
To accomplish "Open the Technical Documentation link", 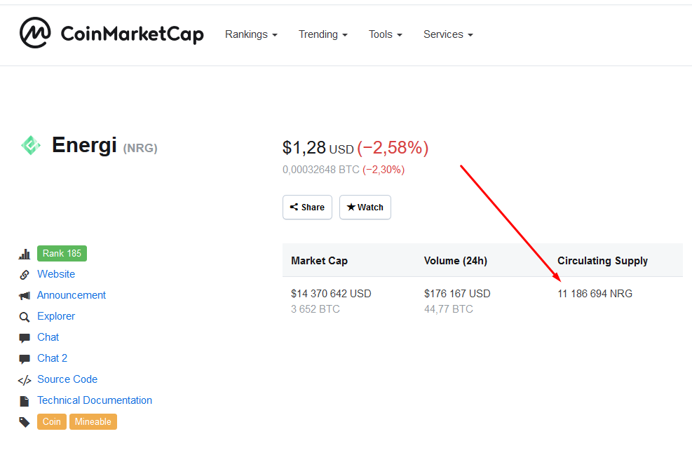I will [x=95, y=400].
